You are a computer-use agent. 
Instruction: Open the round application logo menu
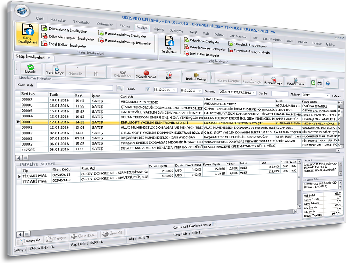(x=22, y=11)
